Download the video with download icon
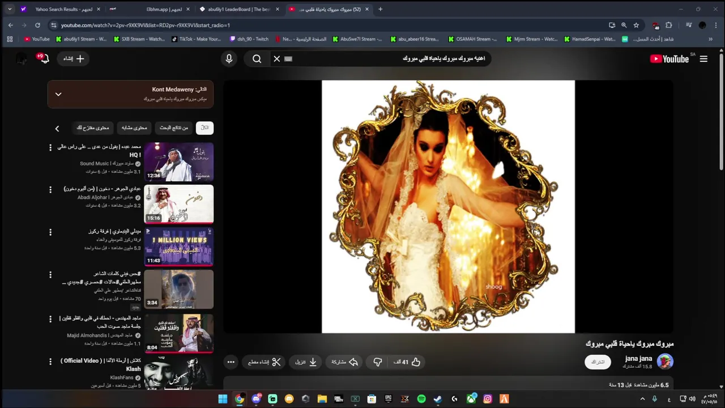 [x=306, y=362]
